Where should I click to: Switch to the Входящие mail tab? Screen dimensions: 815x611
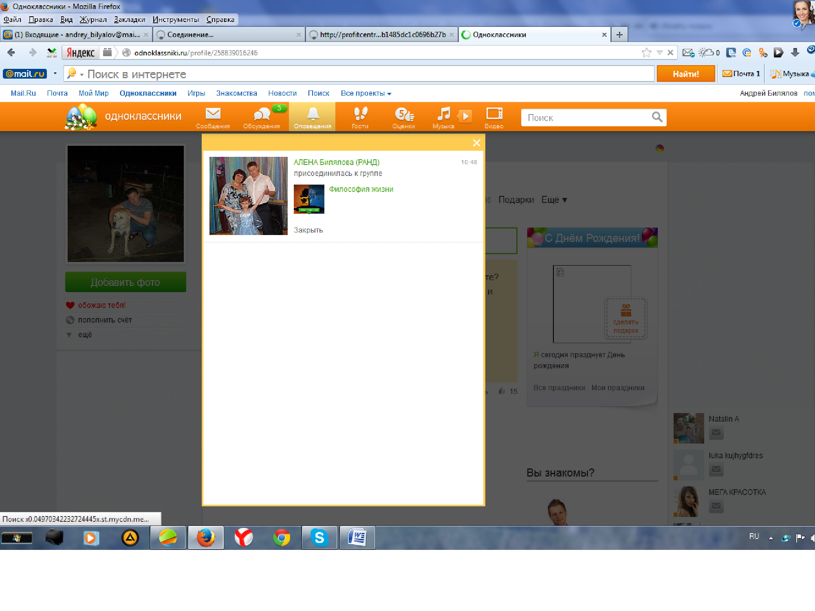pyautogui.click(x=77, y=35)
